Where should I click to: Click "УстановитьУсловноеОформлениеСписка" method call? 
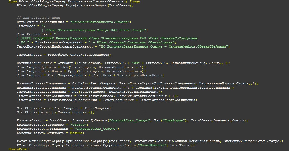101,145
